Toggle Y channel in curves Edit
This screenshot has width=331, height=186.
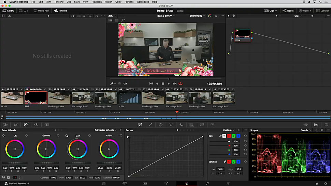point(224,136)
